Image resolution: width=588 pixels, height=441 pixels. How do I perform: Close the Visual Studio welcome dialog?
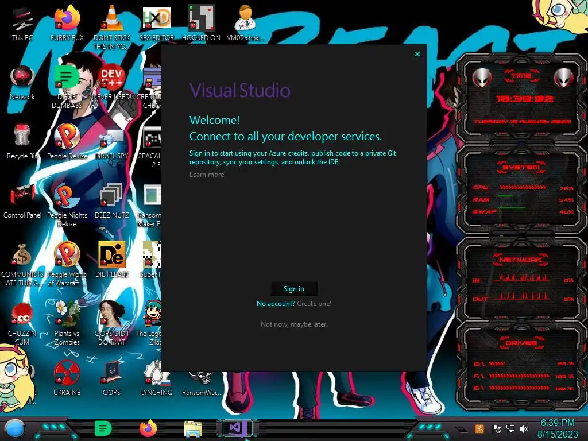tap(417, 54)
